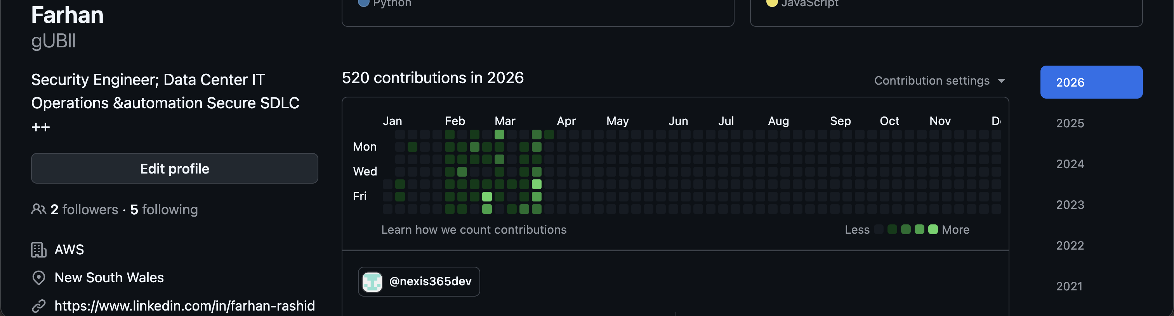This screenshot has width=1174, height=316.
Task: Expand the Contribution settings caret arrow
Action: click(1001, 81)
